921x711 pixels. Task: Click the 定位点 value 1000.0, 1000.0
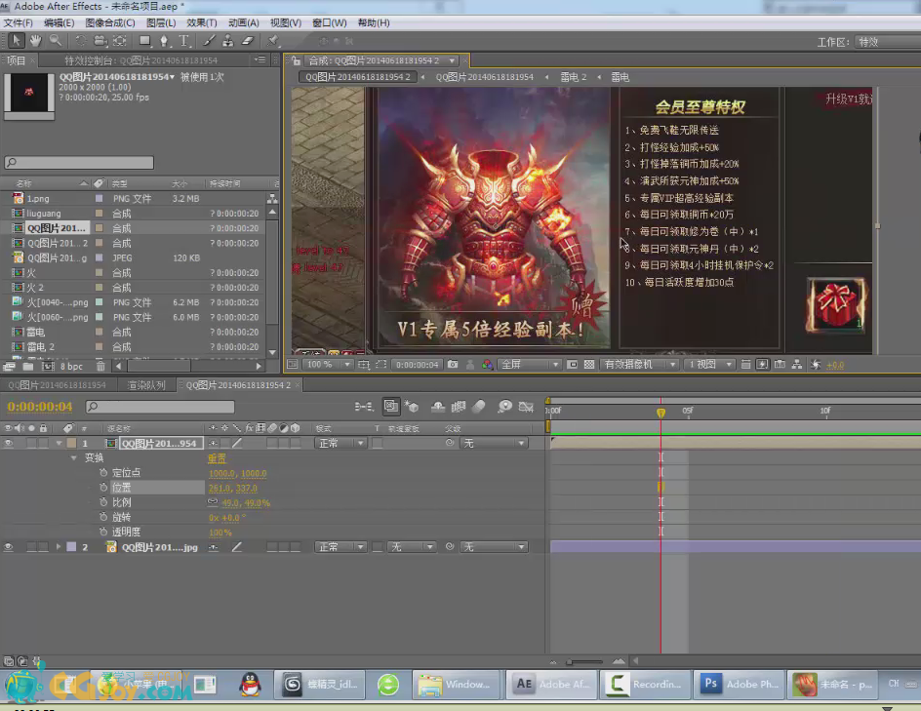point(237,473)
